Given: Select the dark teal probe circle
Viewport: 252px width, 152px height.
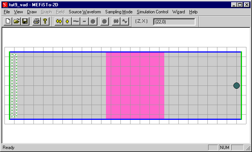Looking at the screenshot, I should tap(236, 85).
